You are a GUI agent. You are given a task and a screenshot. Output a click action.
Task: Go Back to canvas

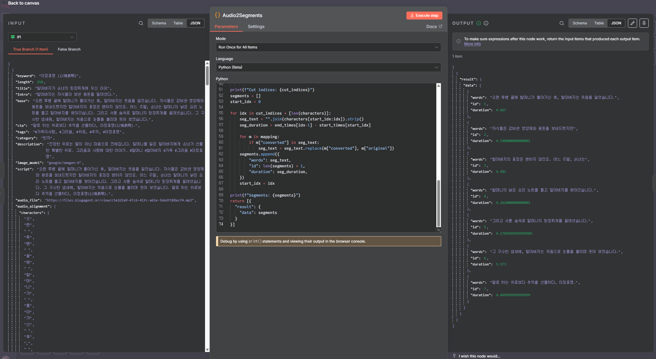click(x=23, y=3)
